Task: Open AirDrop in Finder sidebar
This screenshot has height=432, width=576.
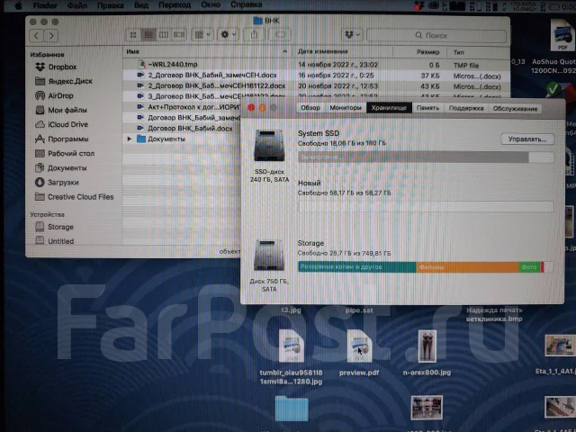Action: point(54,96)
